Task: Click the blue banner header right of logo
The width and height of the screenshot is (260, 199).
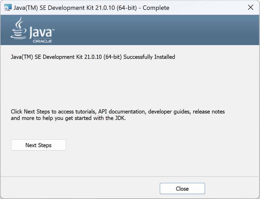Action: [x=156, y=30]
